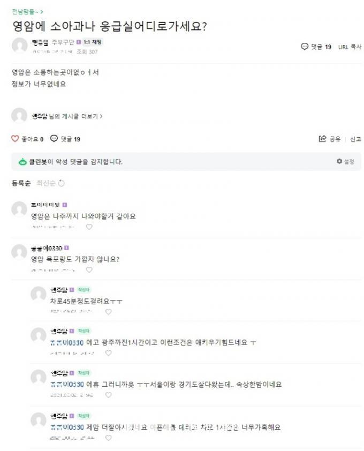The height and width of the screenshot is (451, 364).
Task: Expand 님의 게시글 더보기 chevron
Action: tap(101, 116)
